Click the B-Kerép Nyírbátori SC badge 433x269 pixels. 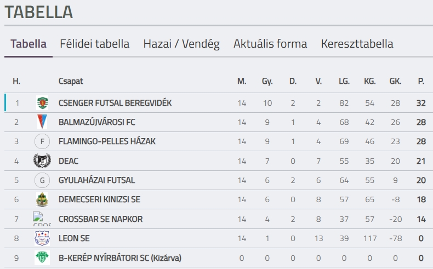42,257
